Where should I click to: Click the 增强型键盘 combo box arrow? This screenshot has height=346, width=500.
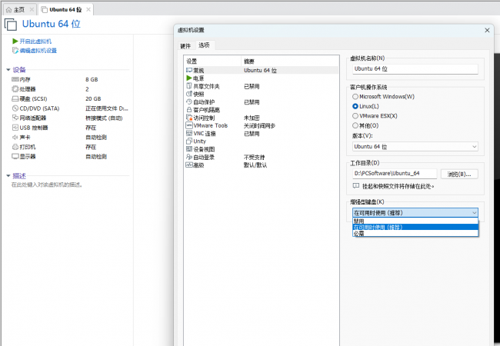[474, 212]
